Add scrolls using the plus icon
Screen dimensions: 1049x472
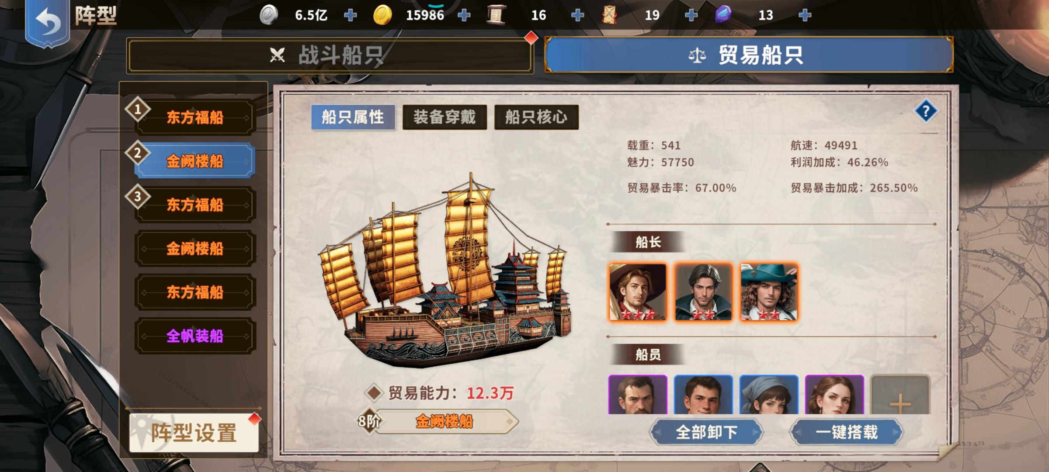tap(577, 15)
